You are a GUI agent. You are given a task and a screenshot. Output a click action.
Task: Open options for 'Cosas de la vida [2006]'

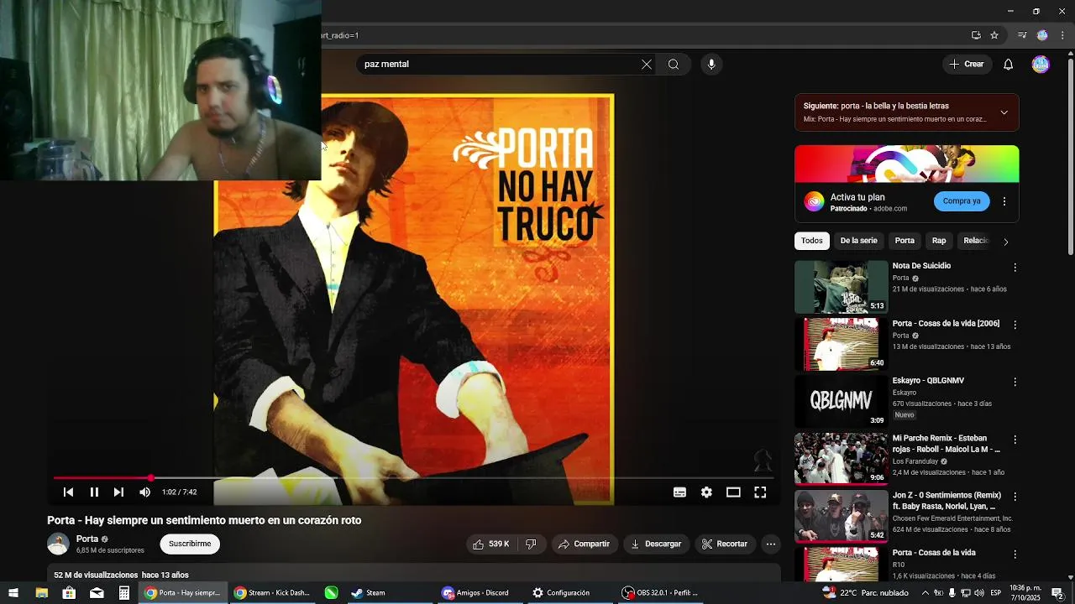(x=1015, y=325)
